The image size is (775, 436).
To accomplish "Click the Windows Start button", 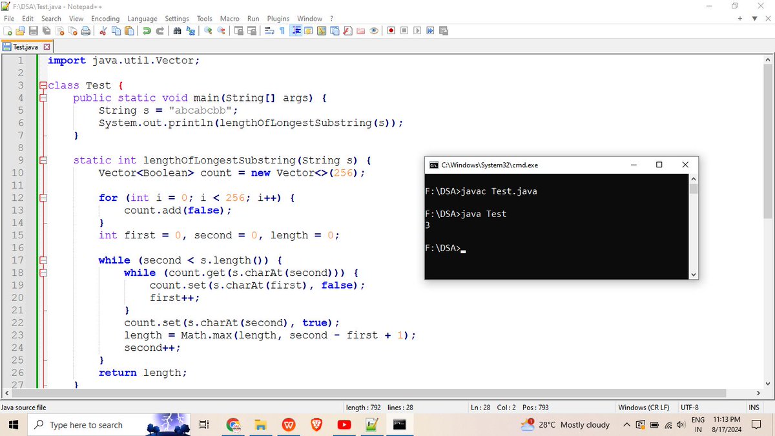I will coord(14,425).
